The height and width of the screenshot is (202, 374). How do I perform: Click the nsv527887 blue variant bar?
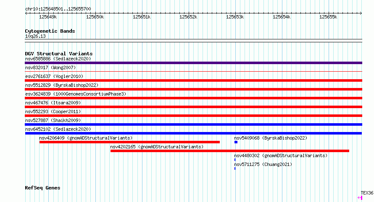(193, 124)
